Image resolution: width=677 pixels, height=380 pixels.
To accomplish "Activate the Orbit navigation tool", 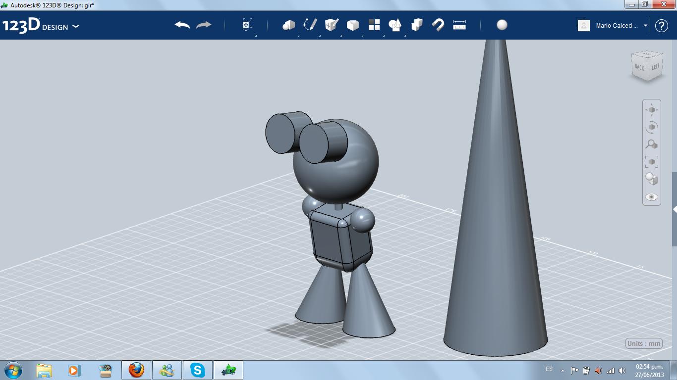I will click(x=652, y=127).
